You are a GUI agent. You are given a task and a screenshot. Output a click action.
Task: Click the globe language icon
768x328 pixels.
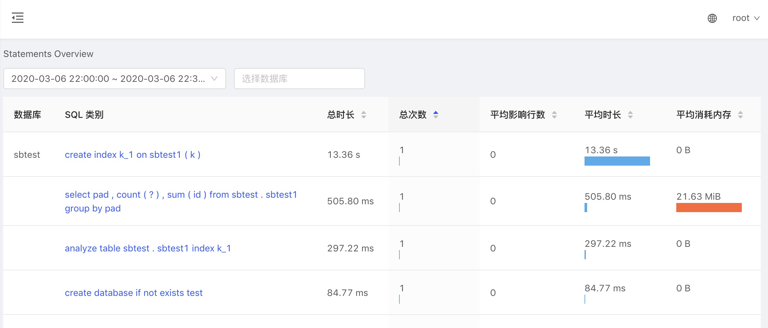[712, 18]
